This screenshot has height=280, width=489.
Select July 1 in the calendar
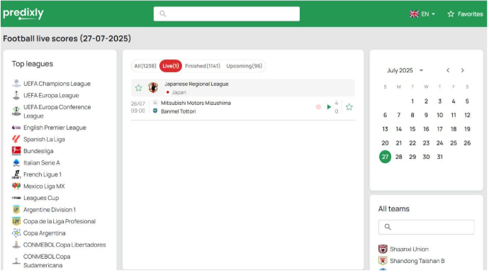click(412, 101)
